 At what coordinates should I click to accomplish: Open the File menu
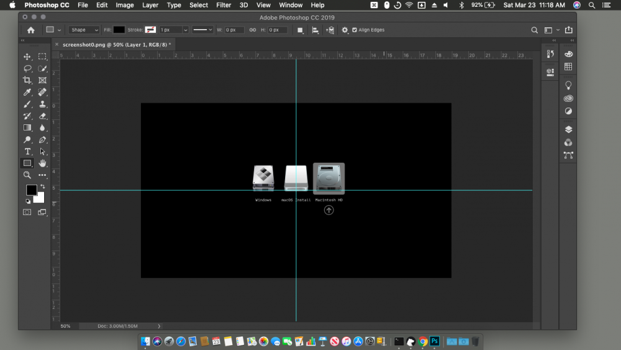coord(83,5)
